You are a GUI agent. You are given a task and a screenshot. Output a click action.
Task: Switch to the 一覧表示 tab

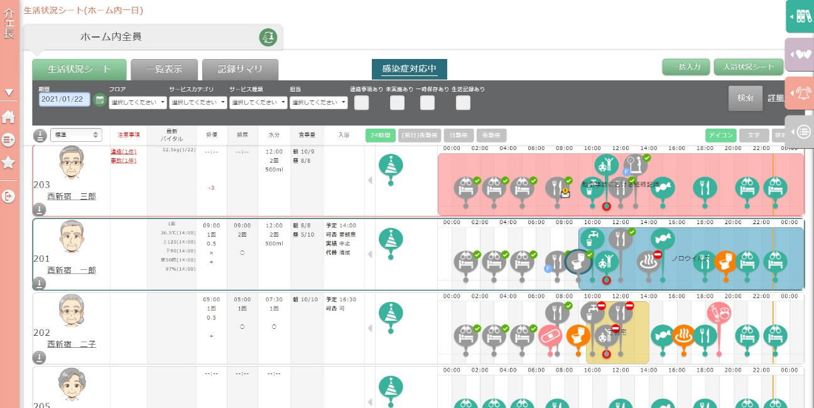(x=165, y=70)
